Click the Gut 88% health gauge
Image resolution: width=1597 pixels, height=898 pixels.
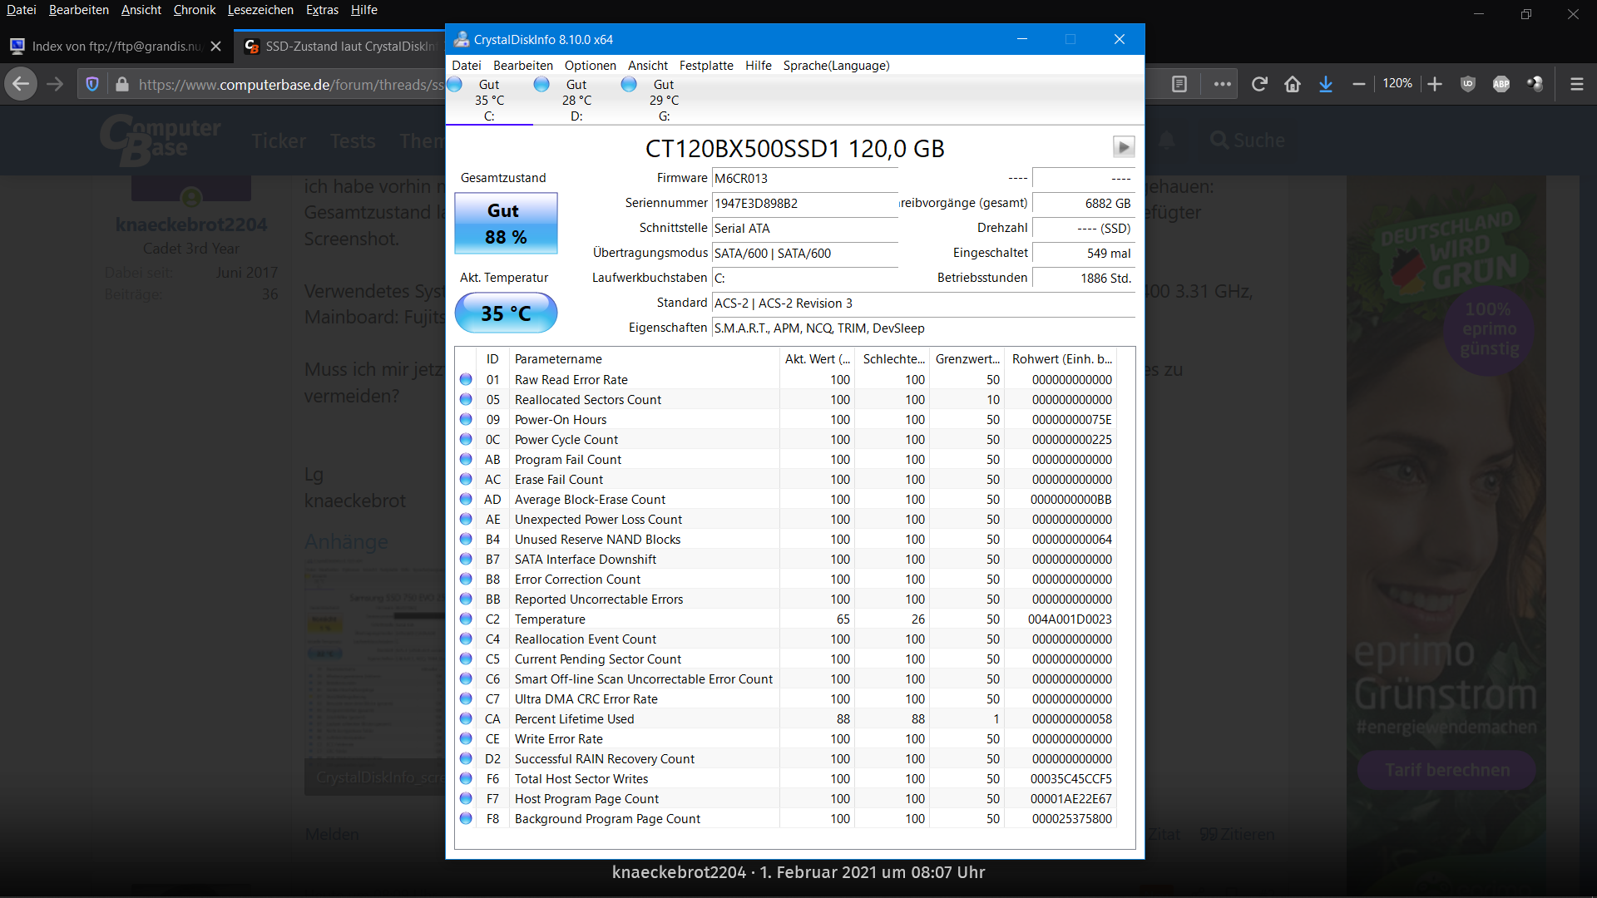505,223
